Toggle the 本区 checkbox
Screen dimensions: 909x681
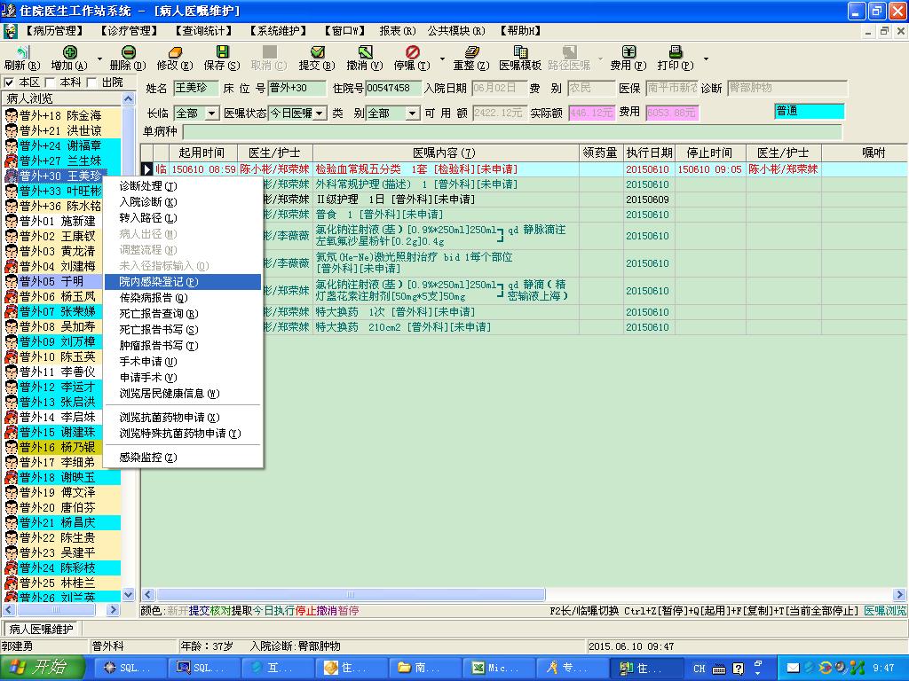(x=9, y=82)
